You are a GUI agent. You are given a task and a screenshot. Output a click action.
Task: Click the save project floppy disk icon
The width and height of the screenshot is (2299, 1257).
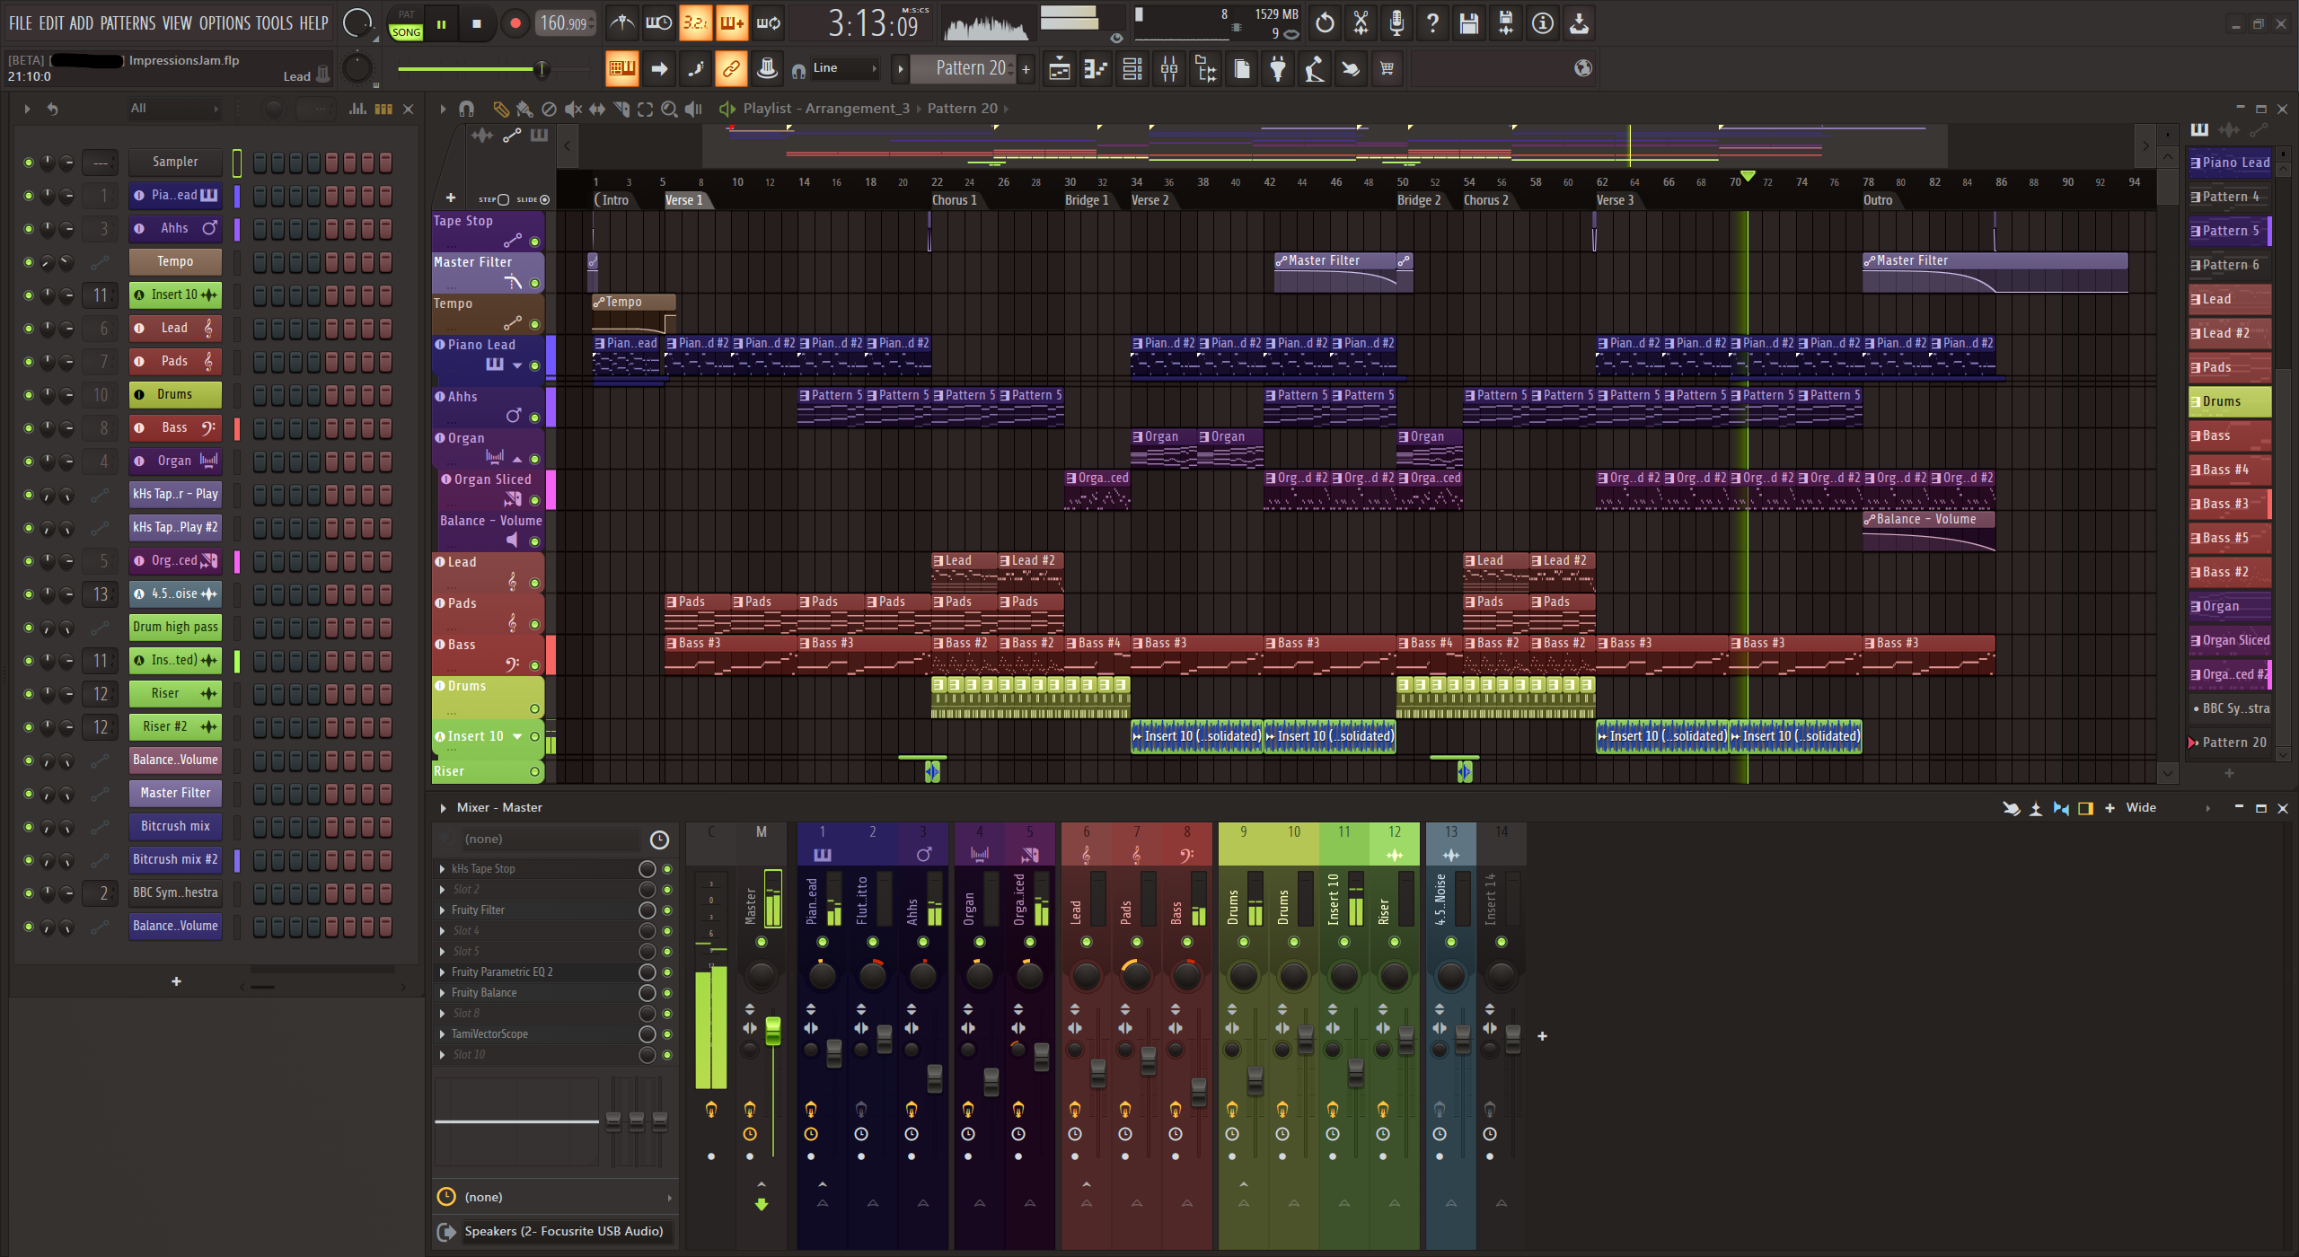pos(1469,23)
